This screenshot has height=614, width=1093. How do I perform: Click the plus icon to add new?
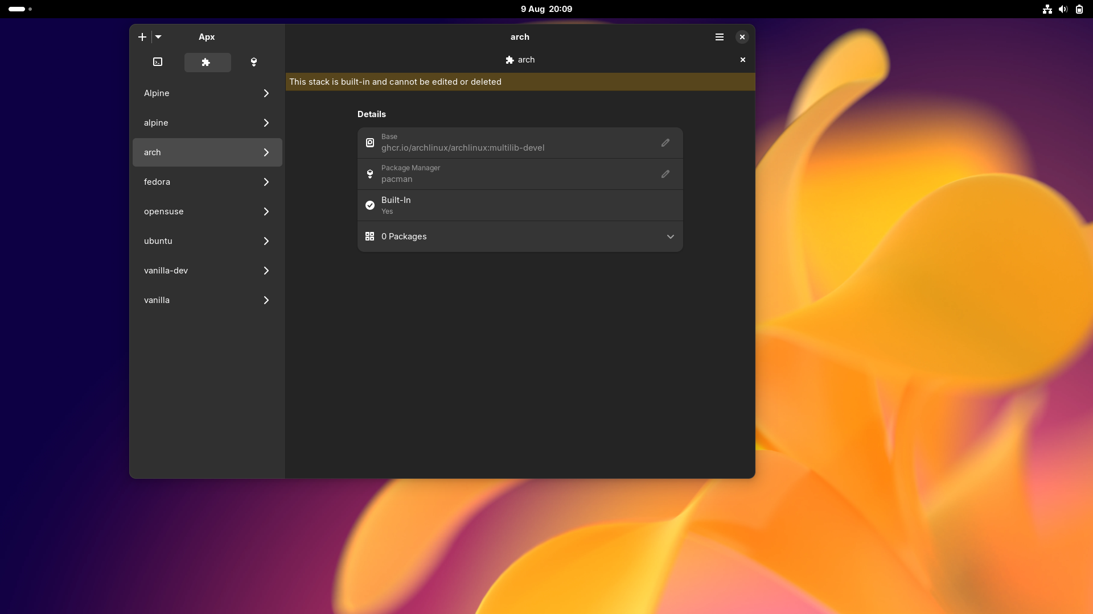tap(142, 37)
